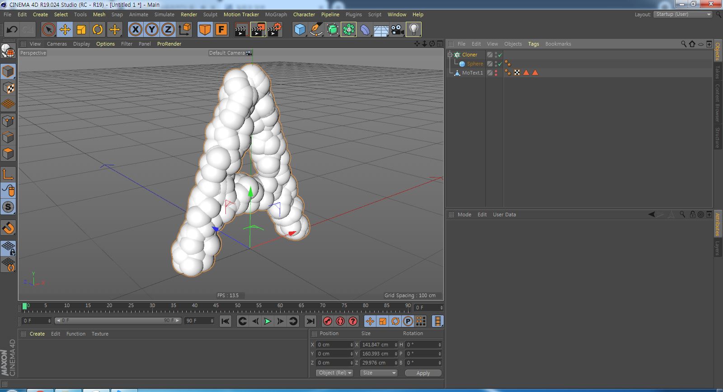Open the Floor environment icon
The width and height of the screenshot is (723, 392).
[x=381, y=30]
